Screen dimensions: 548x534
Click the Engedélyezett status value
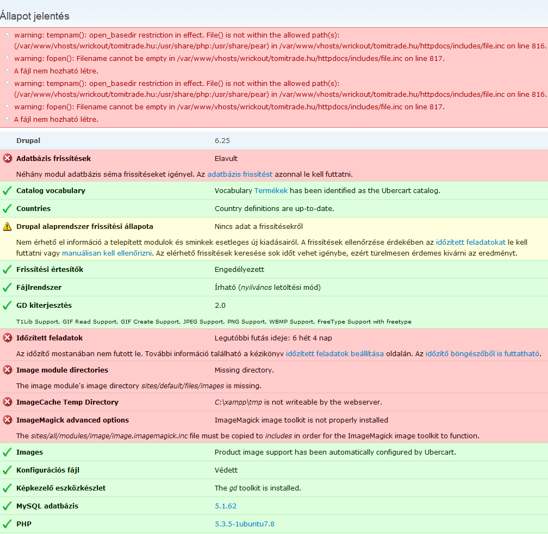[239, 269]
